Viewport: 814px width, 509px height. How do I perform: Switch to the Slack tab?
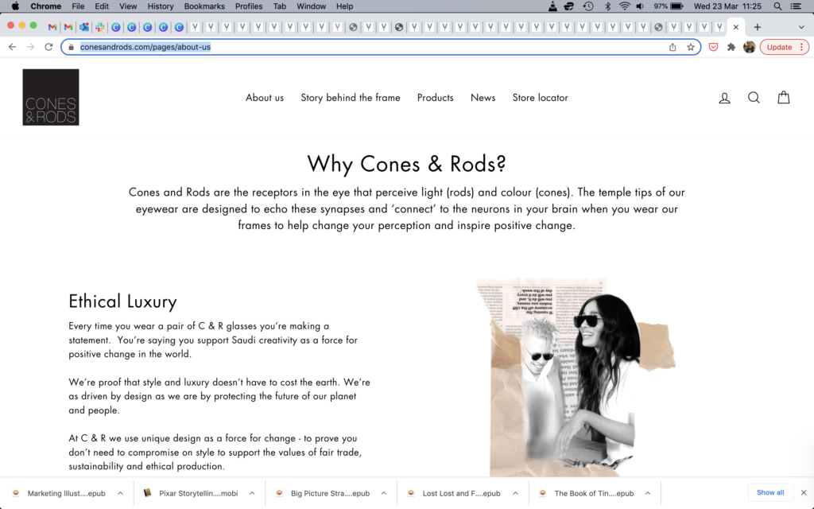(x=99, y=27)
